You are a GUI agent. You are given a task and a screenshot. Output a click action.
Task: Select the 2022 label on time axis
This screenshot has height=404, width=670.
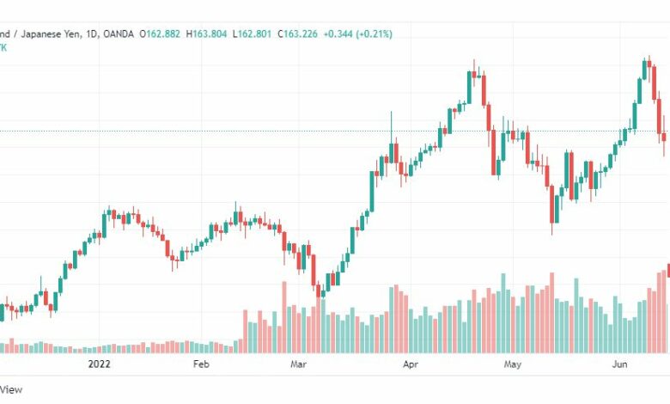pyautogui.click(x=99, y=364)
